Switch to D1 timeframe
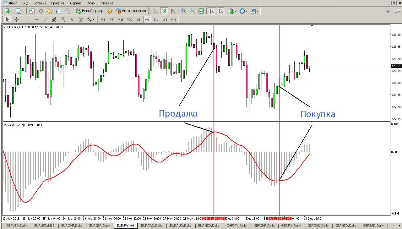Image resolution: width=402 pixels, height=229 pixels. pos(156,19)
